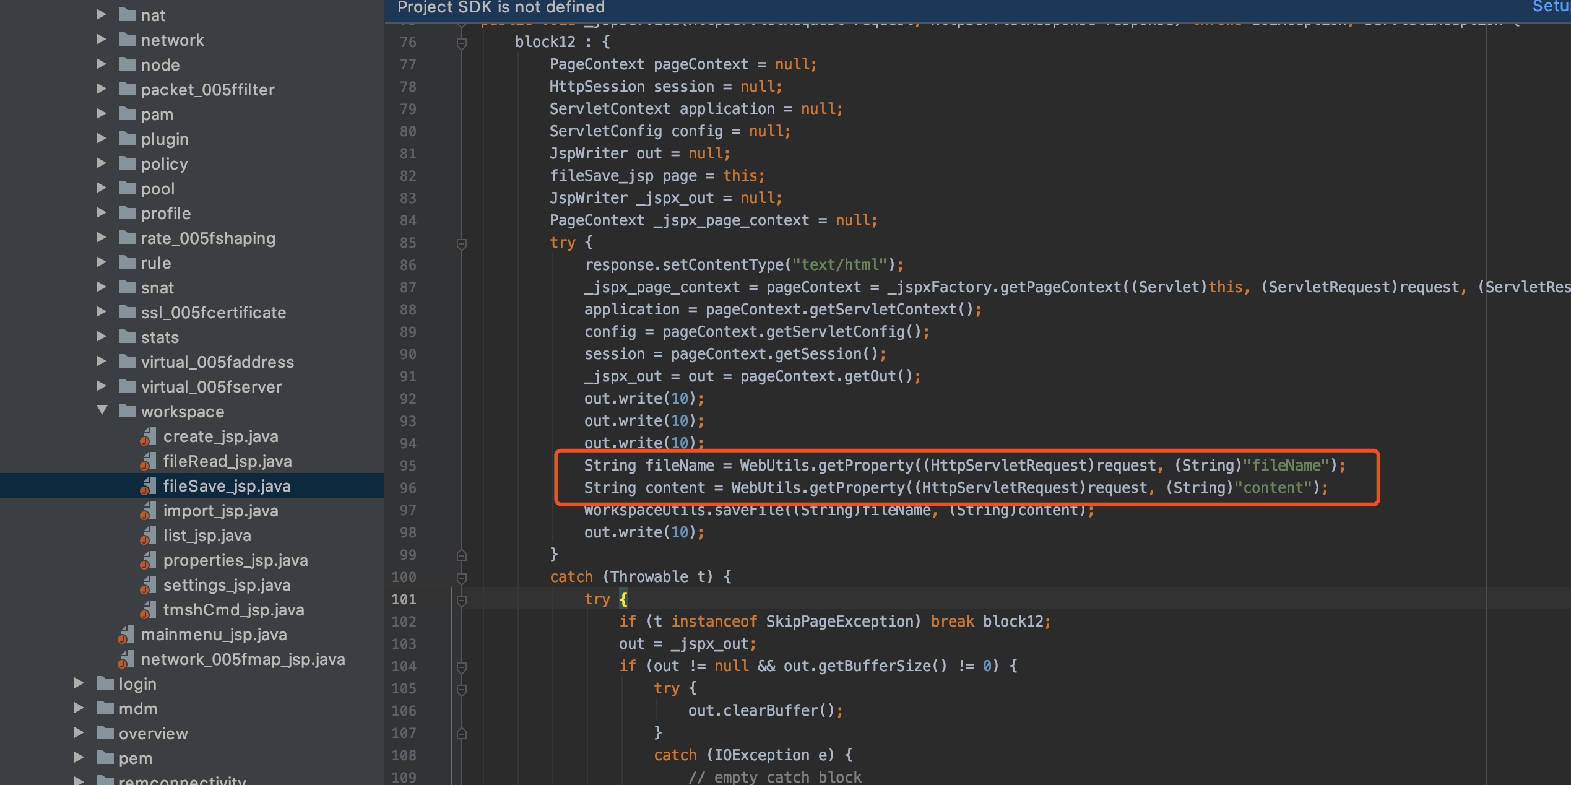The height and width of the screenshot is (785, 1571).
Task: Select list_jsp.java in project tree
Action: coord(207,536)
